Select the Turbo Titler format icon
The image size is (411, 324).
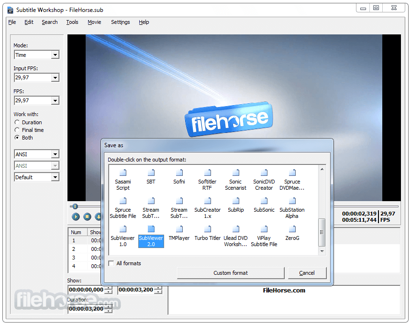point(208,229)
